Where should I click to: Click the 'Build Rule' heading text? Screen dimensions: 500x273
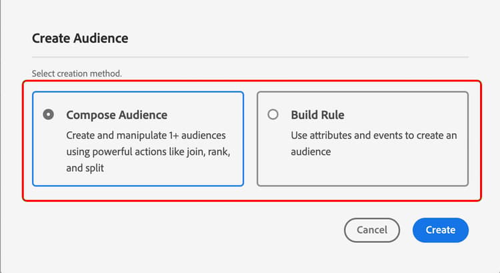click(317, 115)
